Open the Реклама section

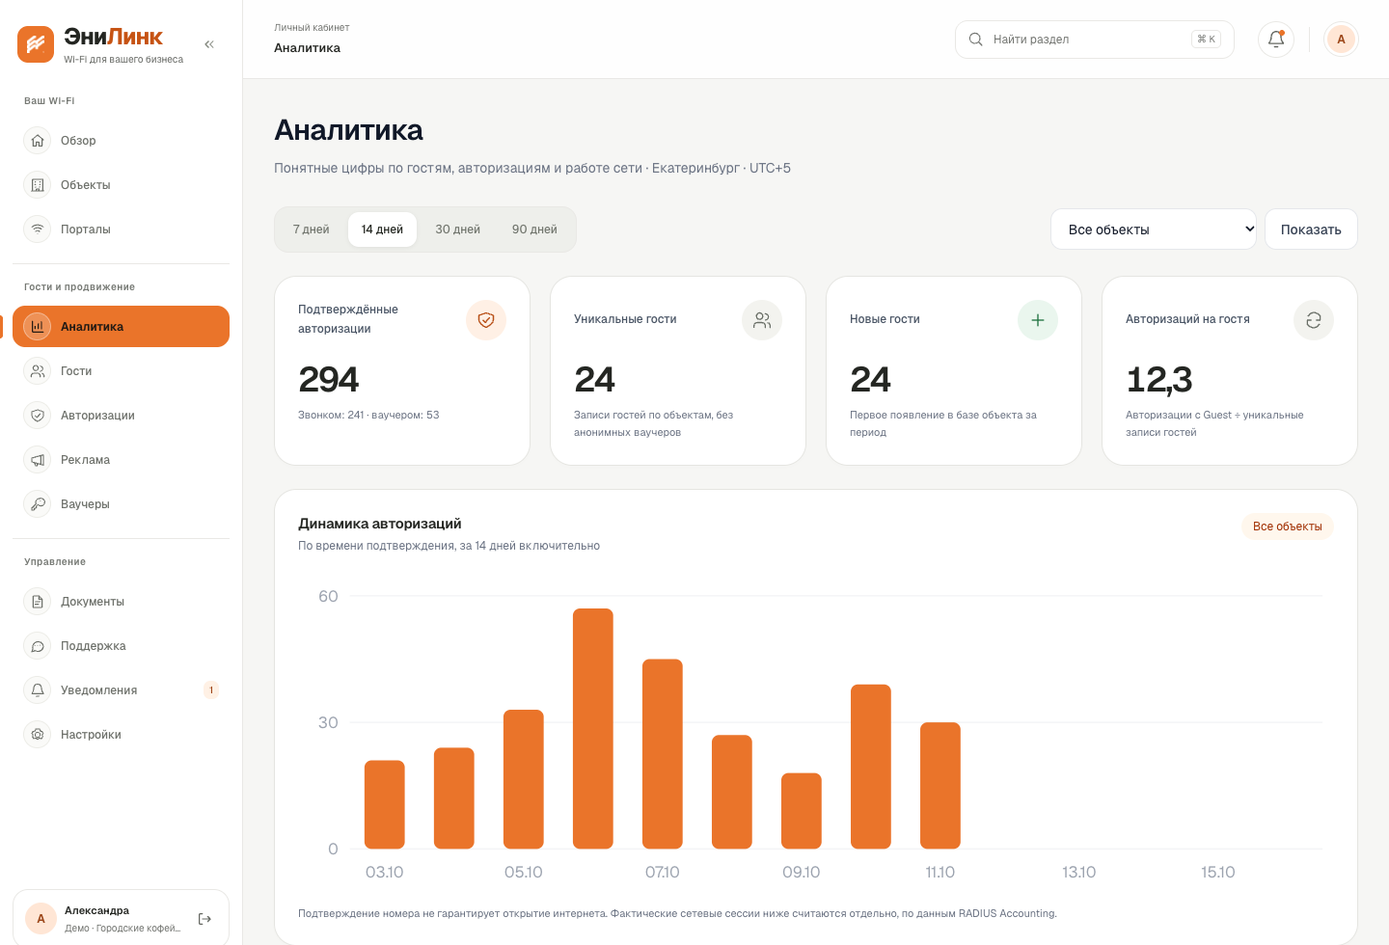121,460
